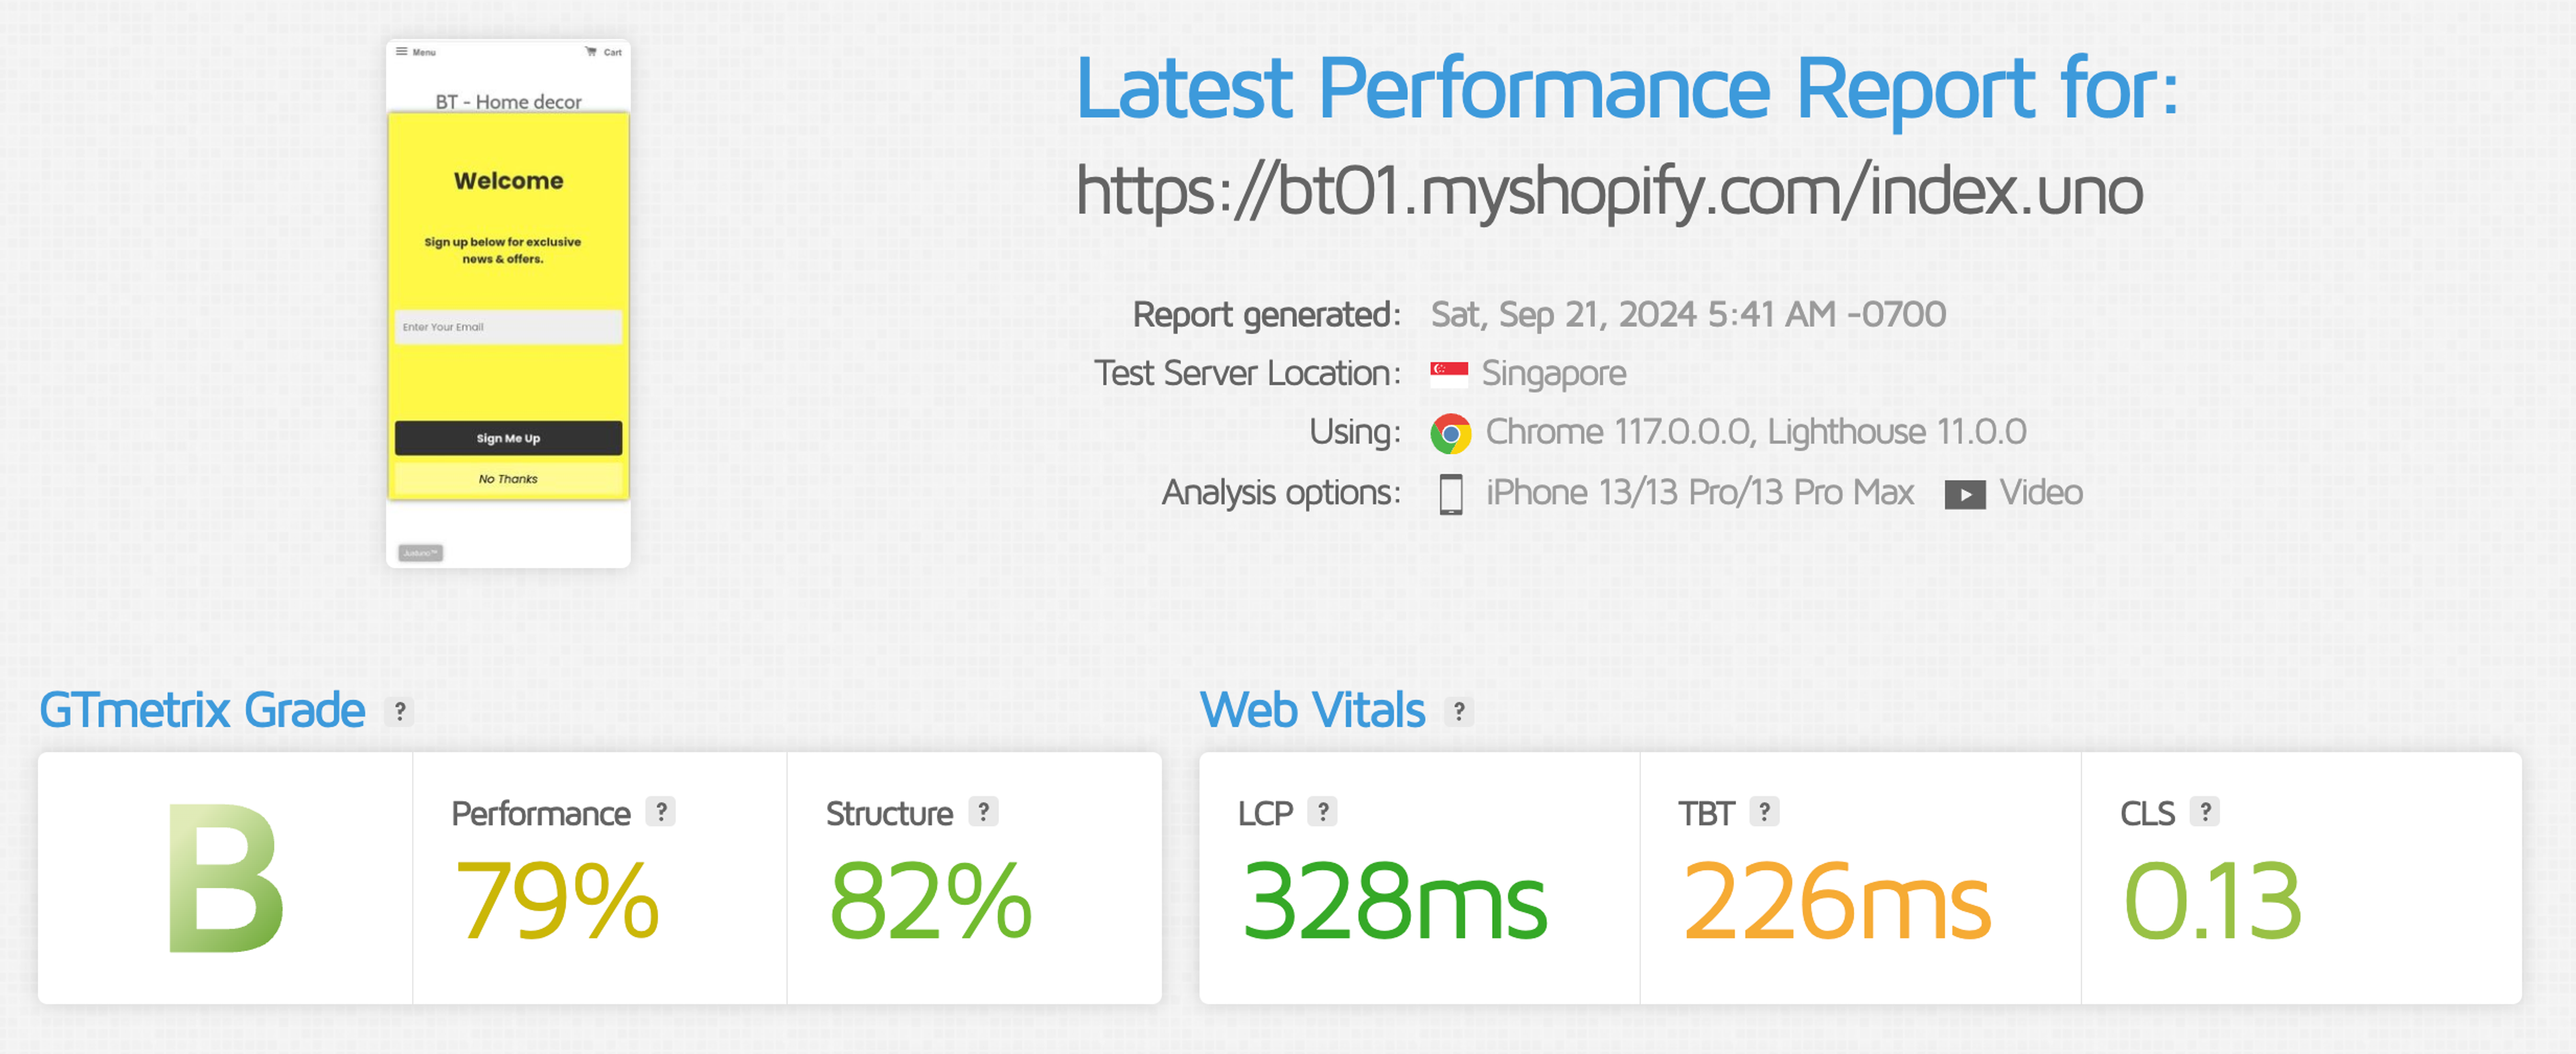Screen dimensions: 2576x1054
Task: Click the No Thanks link in the popup
Action: (x=508, y=478)
